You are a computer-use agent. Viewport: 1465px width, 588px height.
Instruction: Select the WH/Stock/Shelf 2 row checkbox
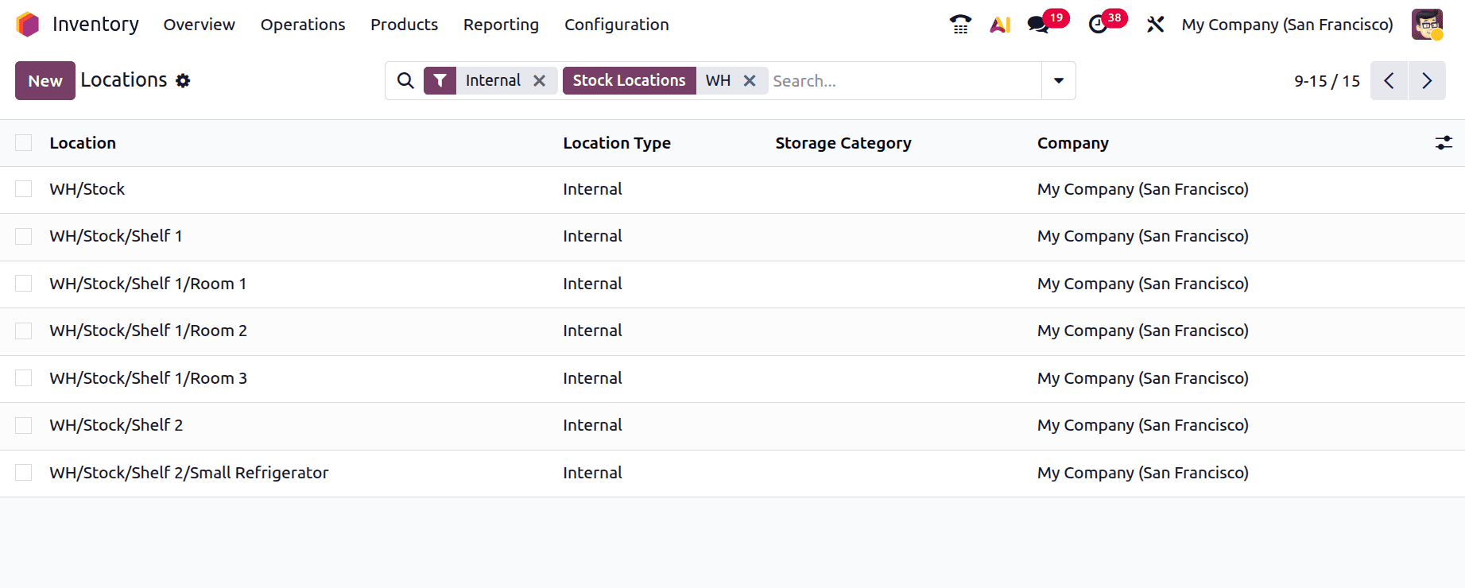[x=24, y=425]
